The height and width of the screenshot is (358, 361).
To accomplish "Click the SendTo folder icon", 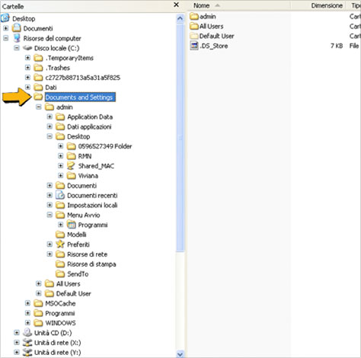I will coord(60,274).
